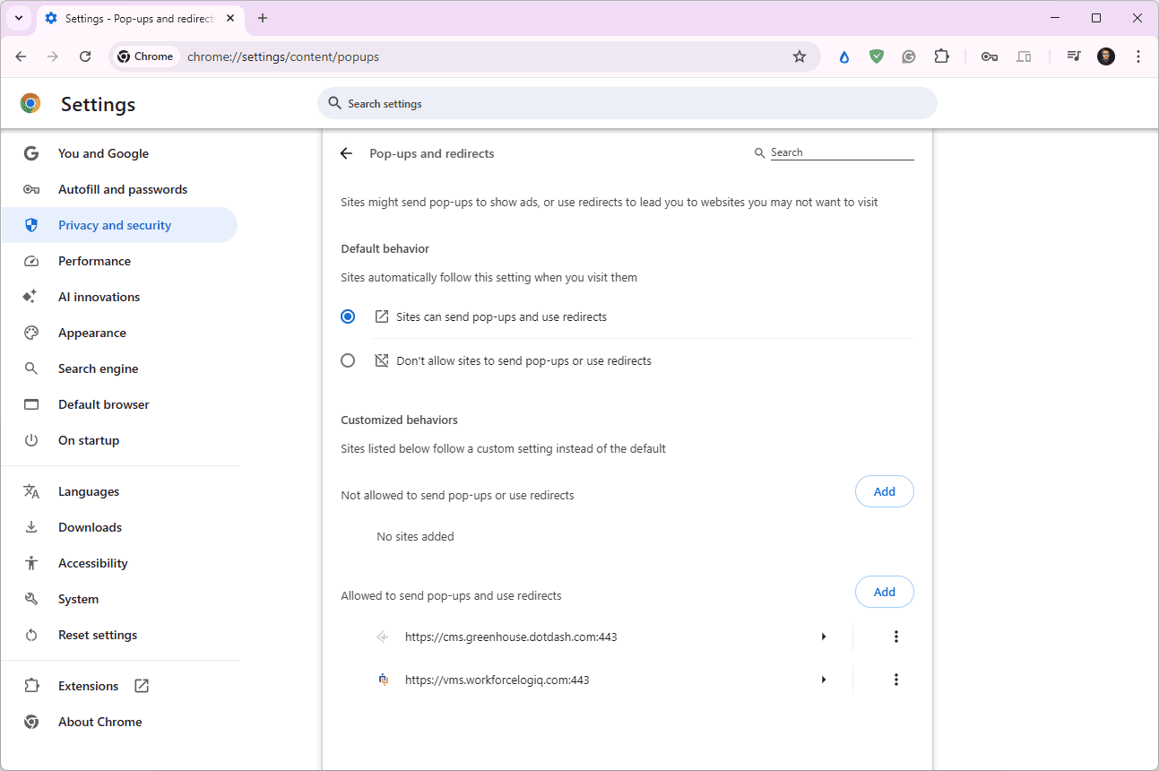
Task: Open the password manager key icon in toolbar
Action: [x=990, y=56]
